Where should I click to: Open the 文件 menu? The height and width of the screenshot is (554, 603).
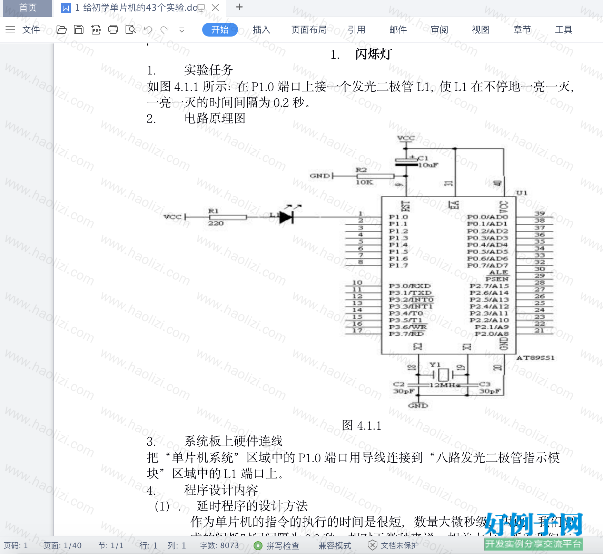tap(31, 30)
